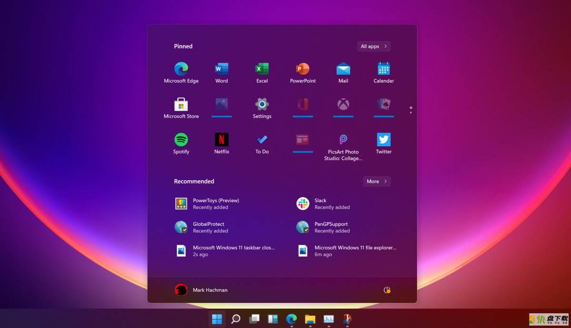The height and width of the screenshot is (328, 571).
Task: Show More recommended items
Action: point(377,181)
